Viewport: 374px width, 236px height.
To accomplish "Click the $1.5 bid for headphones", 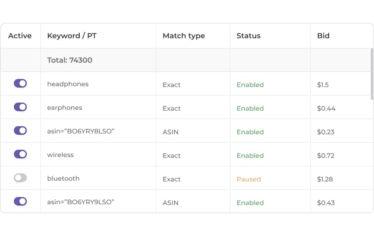I will point(323,85).
